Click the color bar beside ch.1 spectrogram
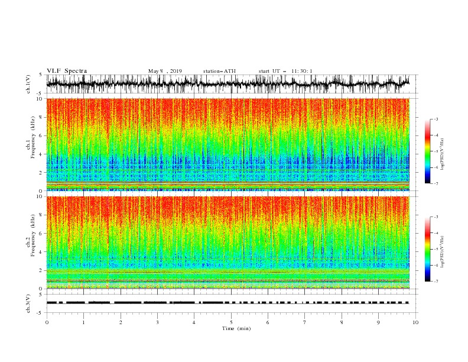The width and height of the screenshot is (468, 362). click(427, 151)
